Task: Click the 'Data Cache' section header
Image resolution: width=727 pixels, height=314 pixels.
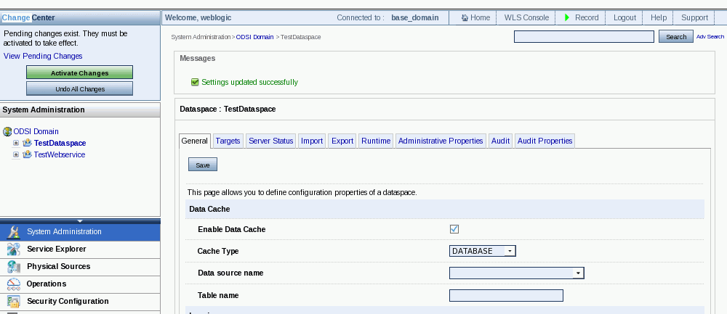Action: click(445, 209)
